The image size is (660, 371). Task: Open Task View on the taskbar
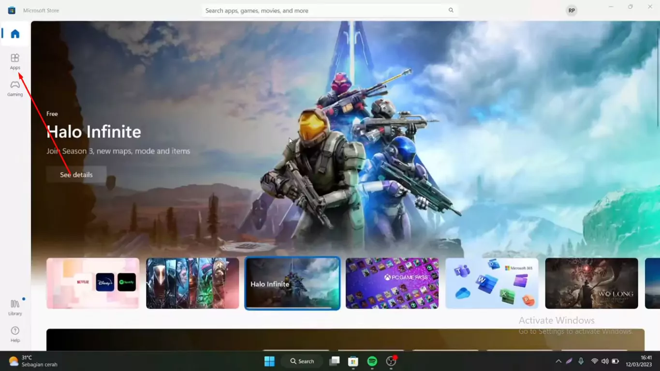tap(335, 361)
